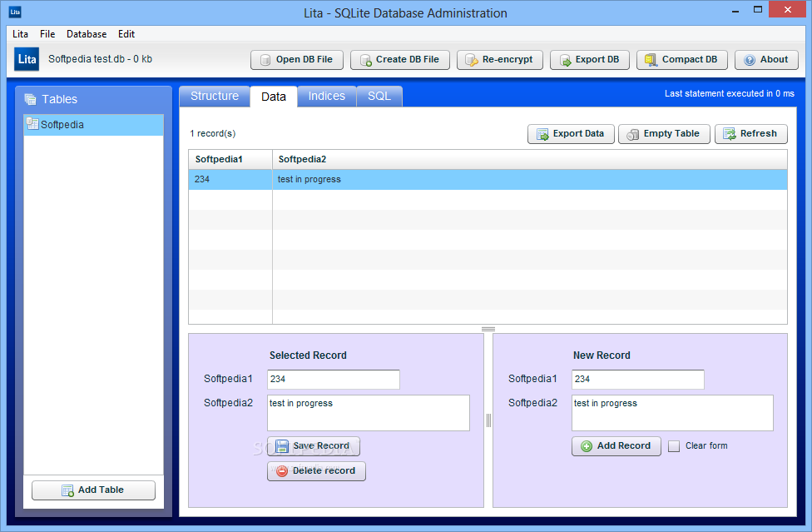This screenshot has height=532, width=812.
Task: Select the Softpedia table in Tables list
Action: coord(94,125)
